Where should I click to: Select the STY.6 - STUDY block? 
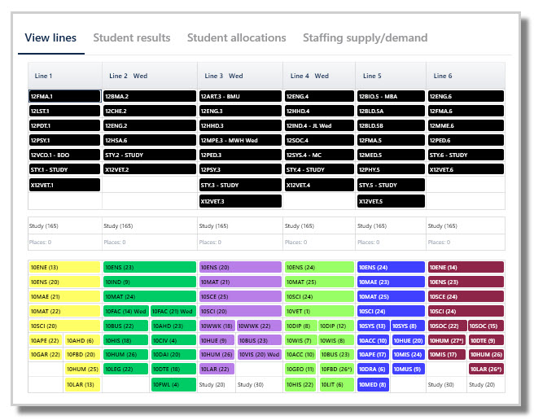(466, 155)
